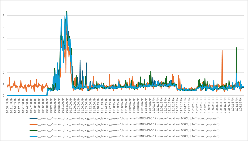Viewport: 248px width, 141px height.
Task: Click the orange spike peak near 11:27 AM
Action: (x=109, y=74)
